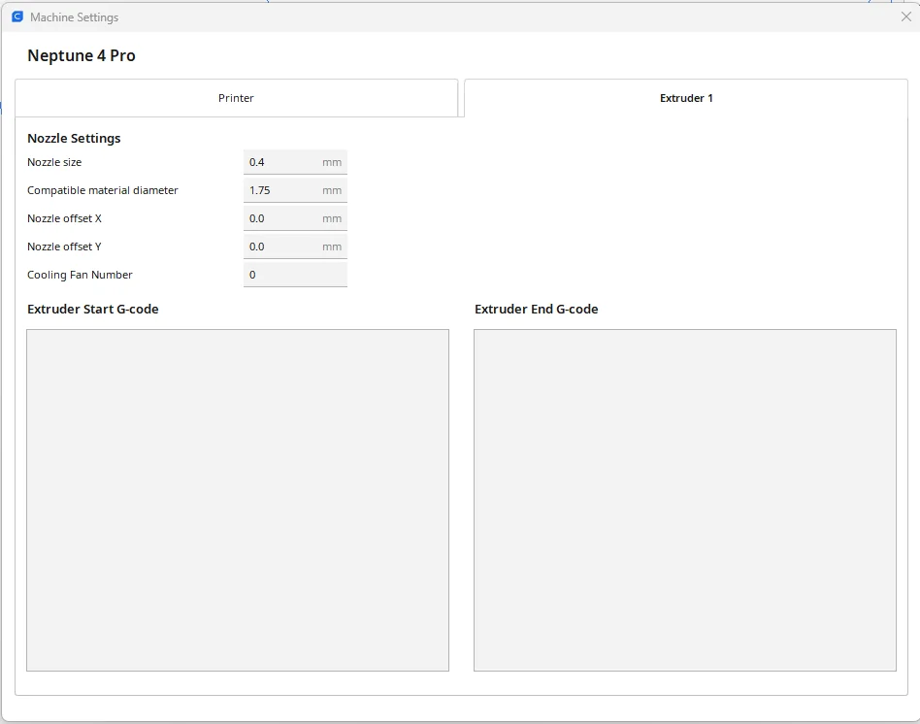Click the Extruder End G-code heading

tap(537, 310)
